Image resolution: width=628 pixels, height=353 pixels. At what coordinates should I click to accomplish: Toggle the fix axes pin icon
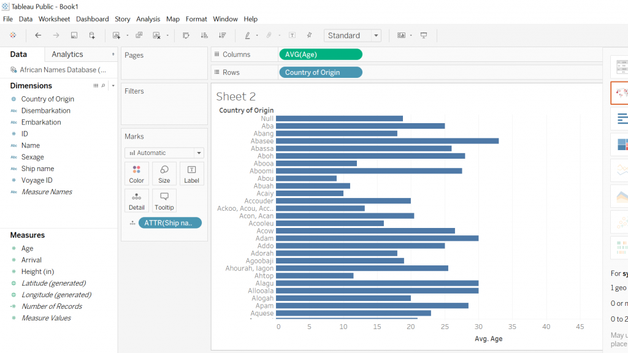[x=309, y=36]
